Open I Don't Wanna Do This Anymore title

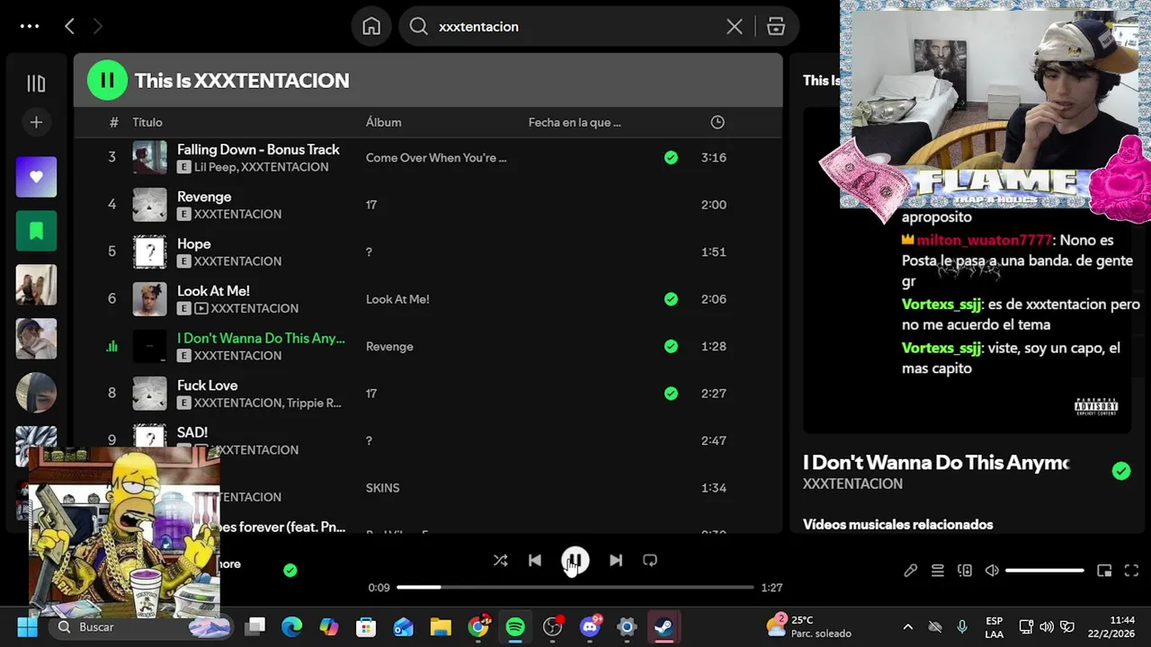936,463
